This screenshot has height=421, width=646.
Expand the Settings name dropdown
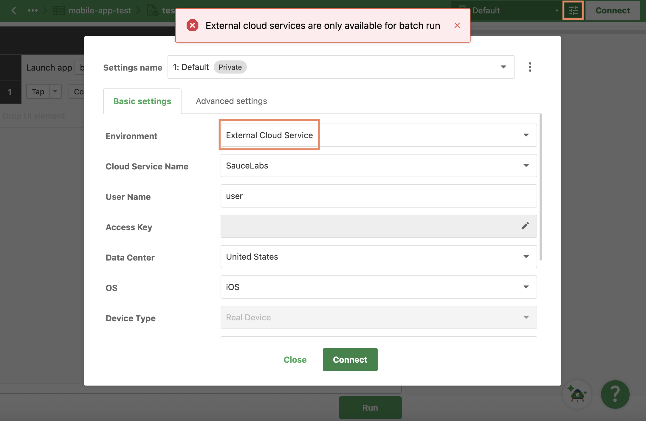(341, 67)
